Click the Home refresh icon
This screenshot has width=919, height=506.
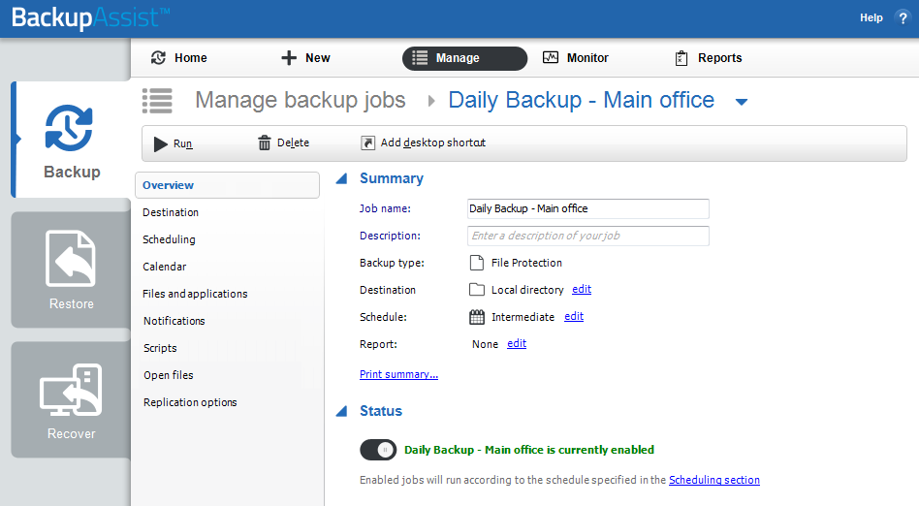(158, 57)
